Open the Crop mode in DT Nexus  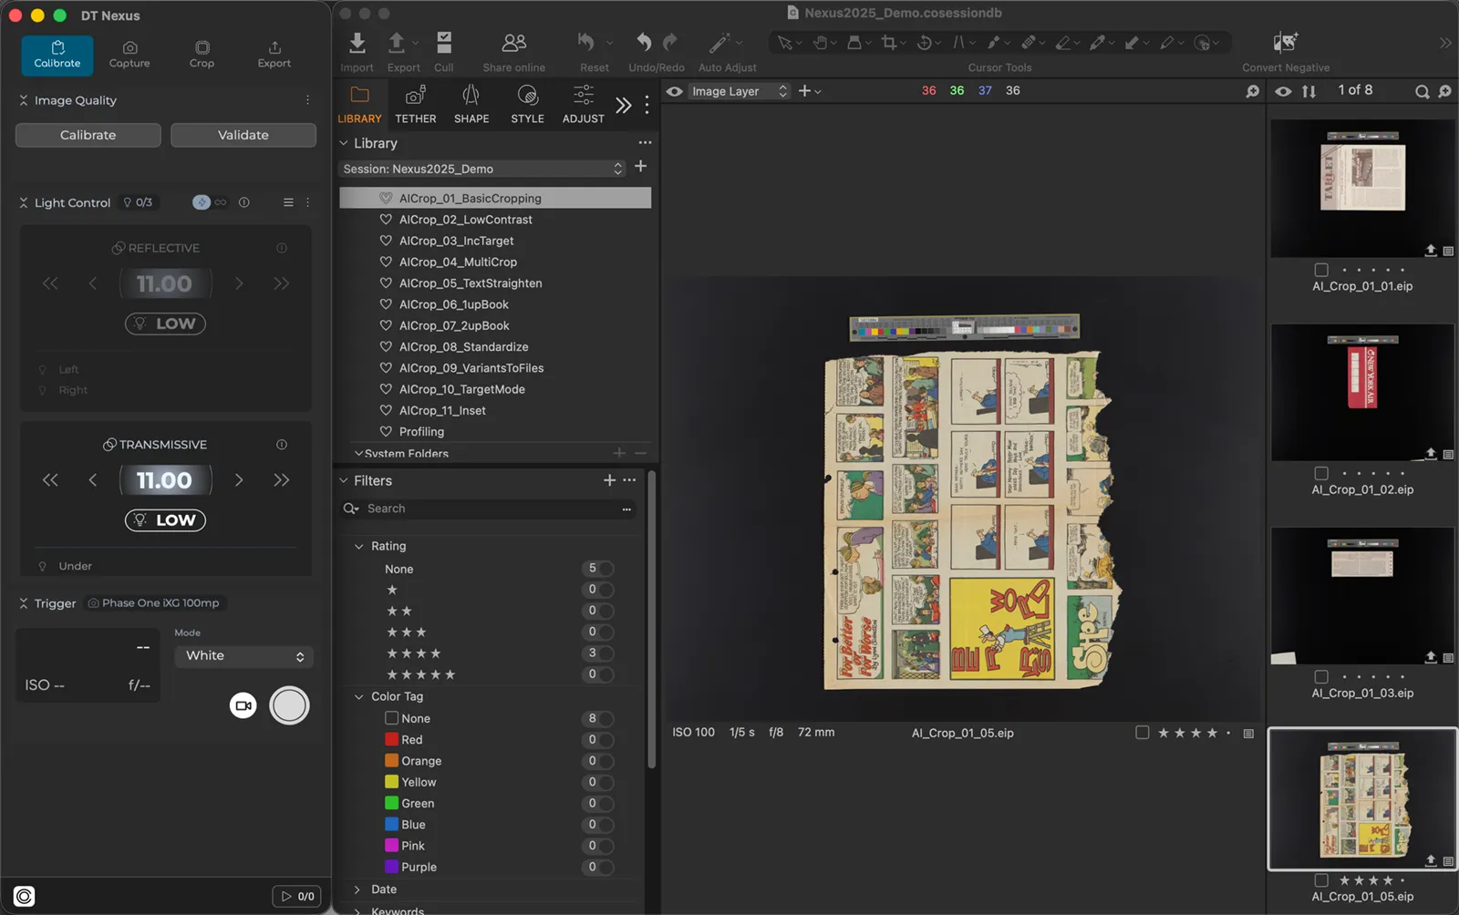[x=202, y=55]
